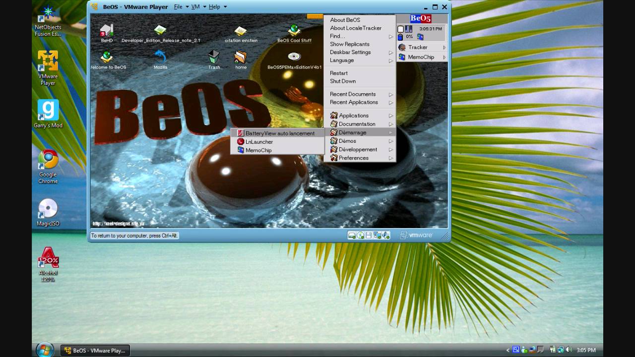Expand the Deskbar Settings submenu
635x357 pixels.
[360, 52]
